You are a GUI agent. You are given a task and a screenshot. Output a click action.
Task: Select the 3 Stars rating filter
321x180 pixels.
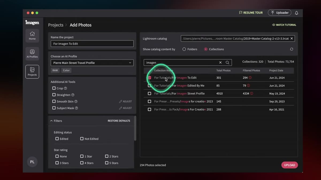pyautogui.click(x=57, y=163)
